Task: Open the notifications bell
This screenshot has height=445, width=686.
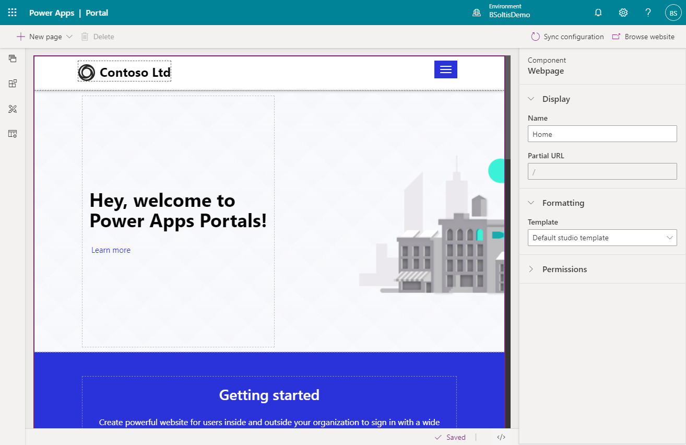Action: (598, 13)
